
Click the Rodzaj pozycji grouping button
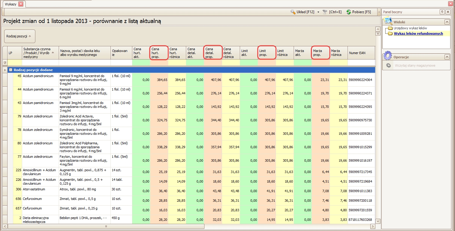tap(19, 36)
